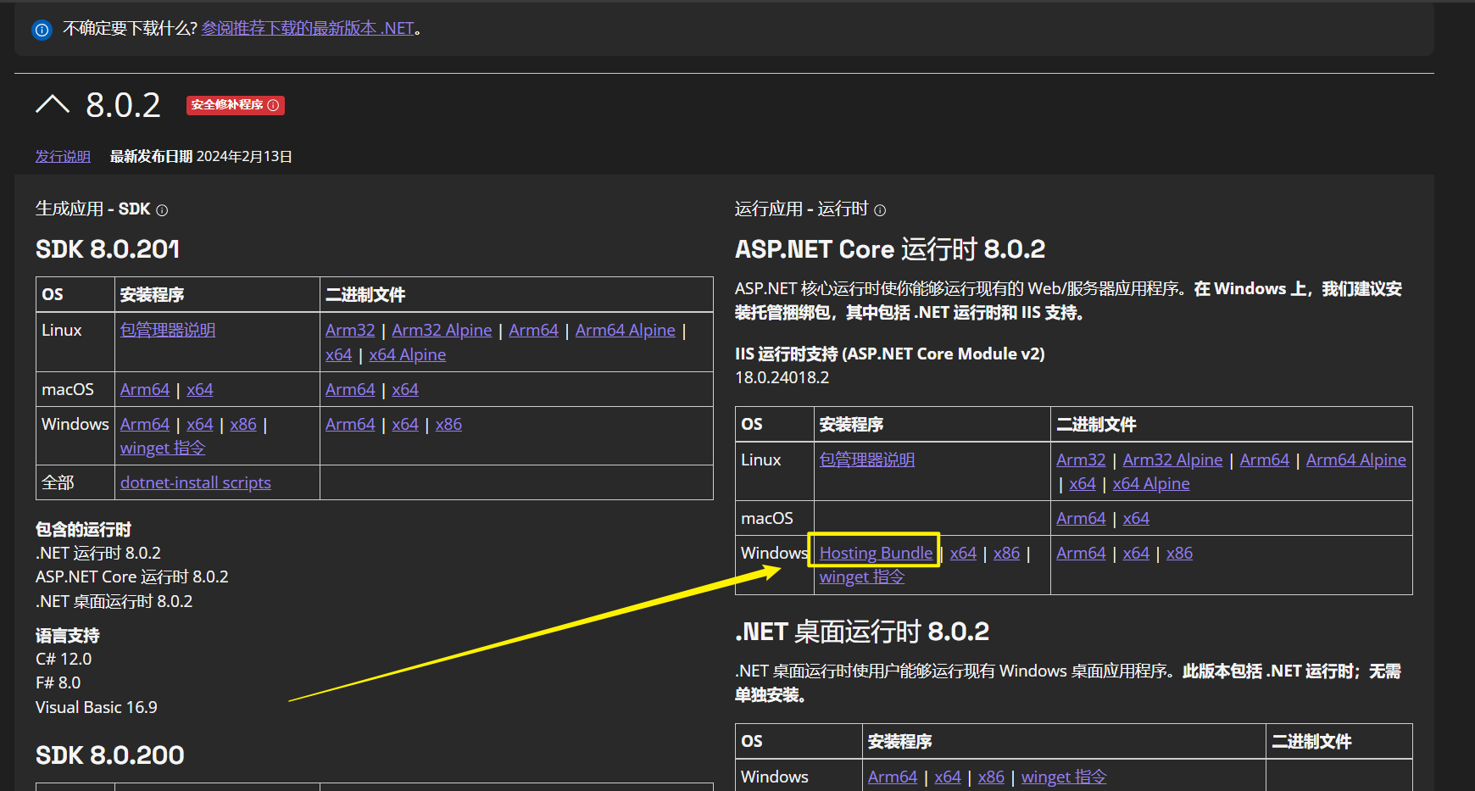Download SDK Windows x86 binary
The image size is (1475, 791).
click(x=448, y=424)
